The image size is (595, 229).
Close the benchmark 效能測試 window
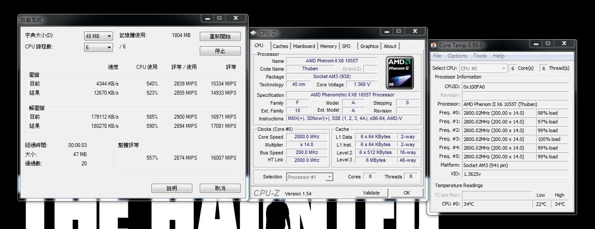[x=236, y=18]
